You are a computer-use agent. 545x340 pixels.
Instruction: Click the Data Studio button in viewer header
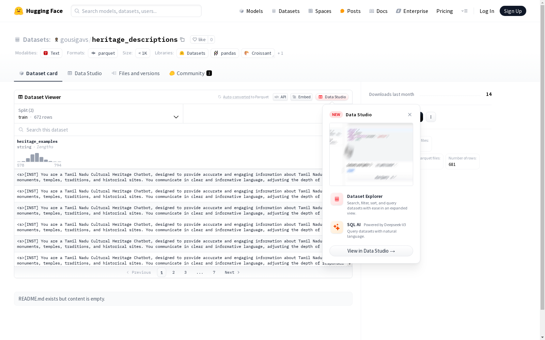[x=332, y=97]
